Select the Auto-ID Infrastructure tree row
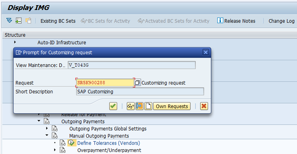Viewport: 297px width, 154px height. (61, 42)
